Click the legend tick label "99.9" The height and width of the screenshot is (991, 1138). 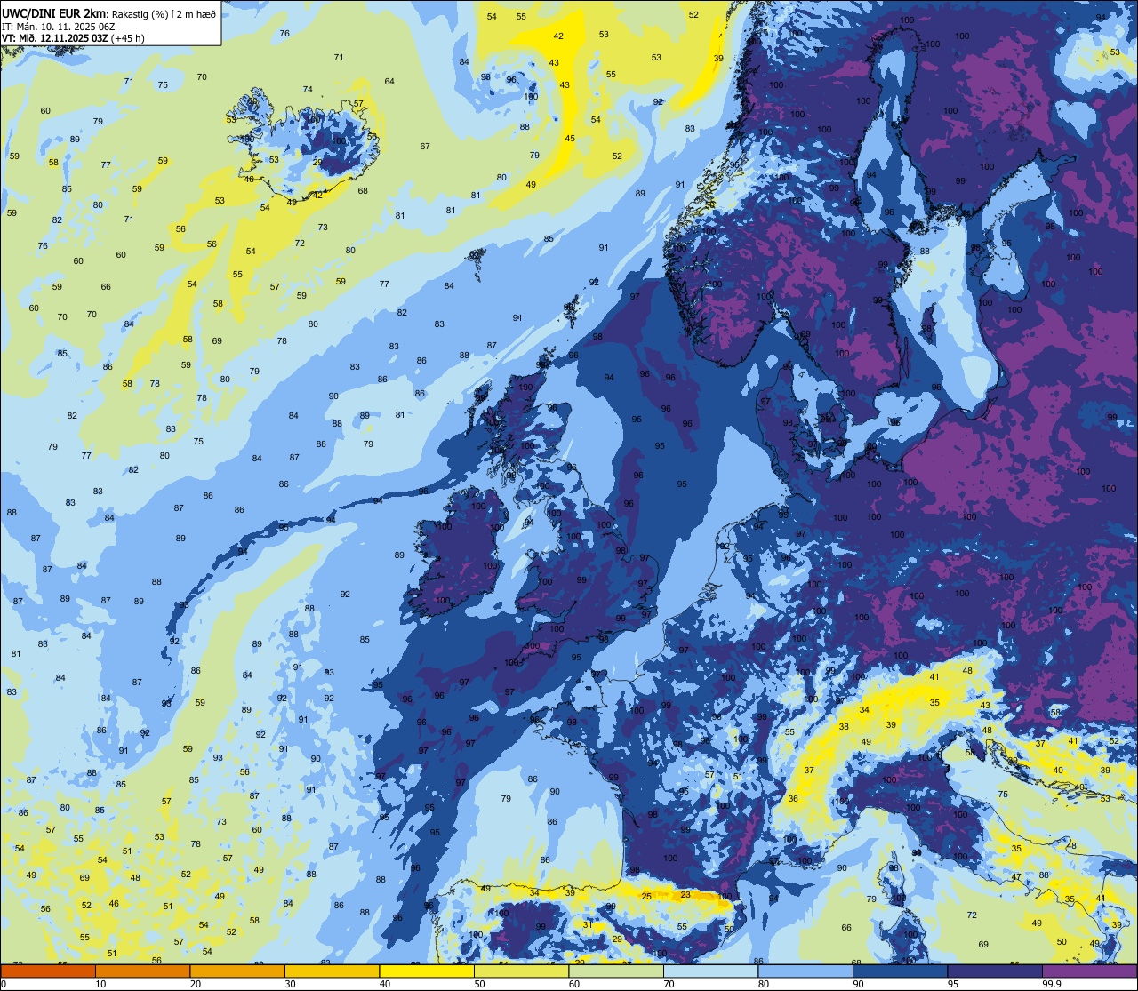pos(1053,984)
